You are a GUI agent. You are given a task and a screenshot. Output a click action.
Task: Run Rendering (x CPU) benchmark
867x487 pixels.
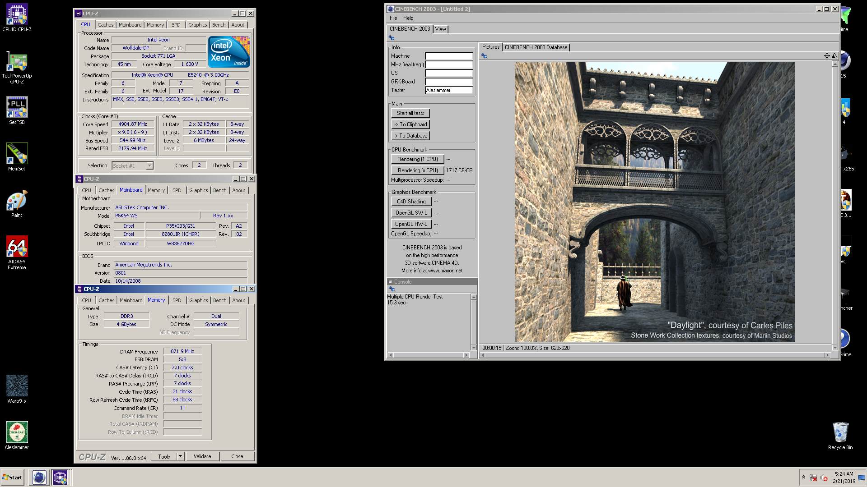click(418, 170)
